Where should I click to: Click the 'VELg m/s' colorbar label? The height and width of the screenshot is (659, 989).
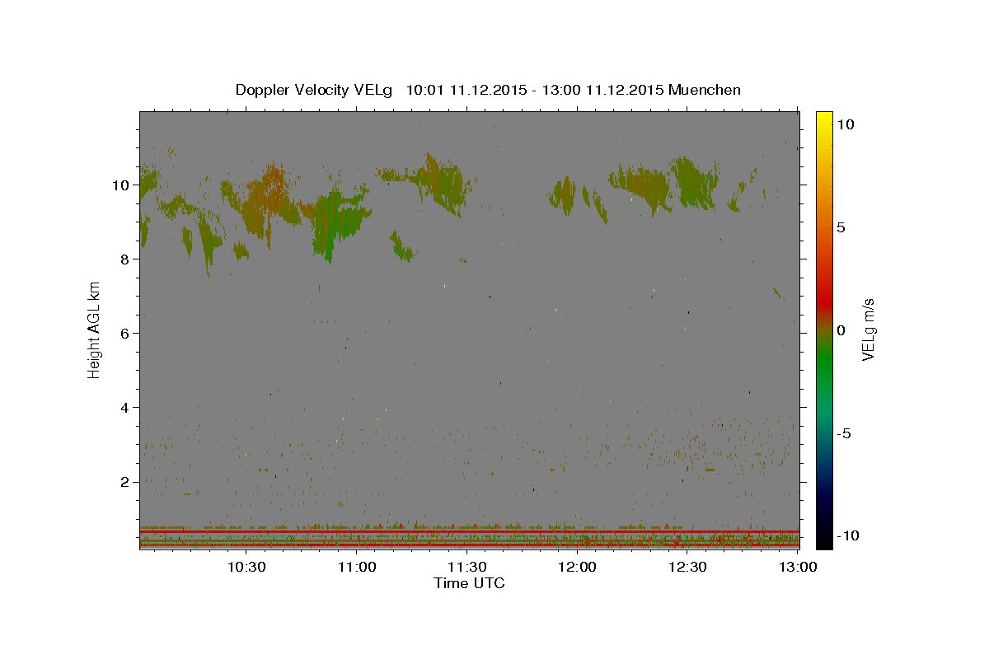(869, 329)
